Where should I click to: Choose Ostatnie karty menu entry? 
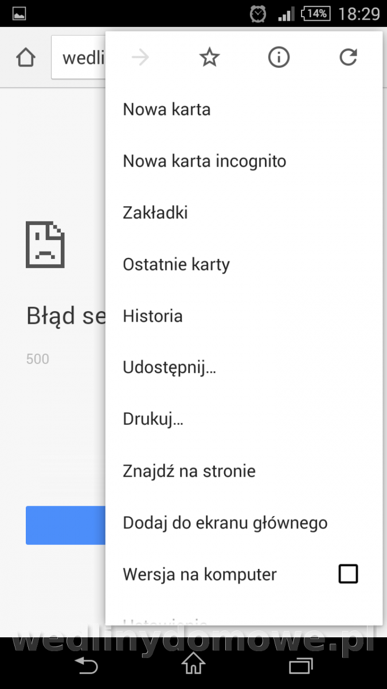point(176,265)
